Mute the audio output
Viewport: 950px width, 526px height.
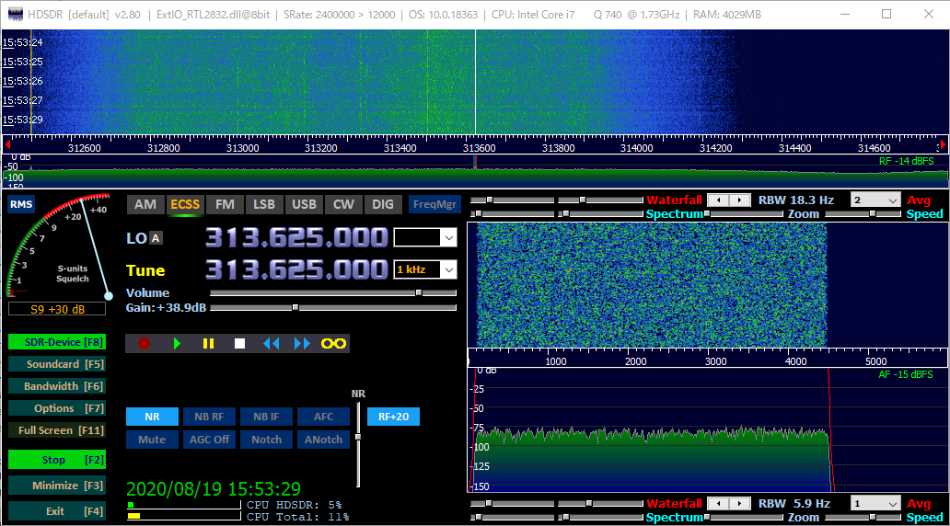152,440
